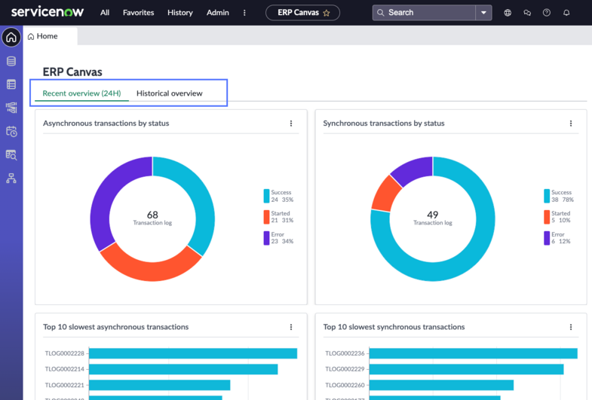This screenshot has width=592, height=400.
Task: Open the All menu
Action: 105,13
